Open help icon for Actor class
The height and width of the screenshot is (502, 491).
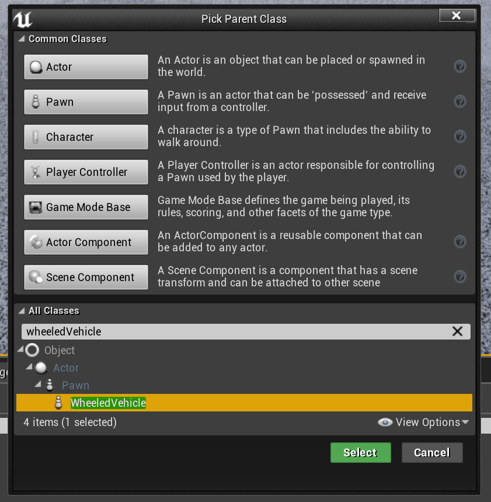pyautogui.click(x=460, y=67)
